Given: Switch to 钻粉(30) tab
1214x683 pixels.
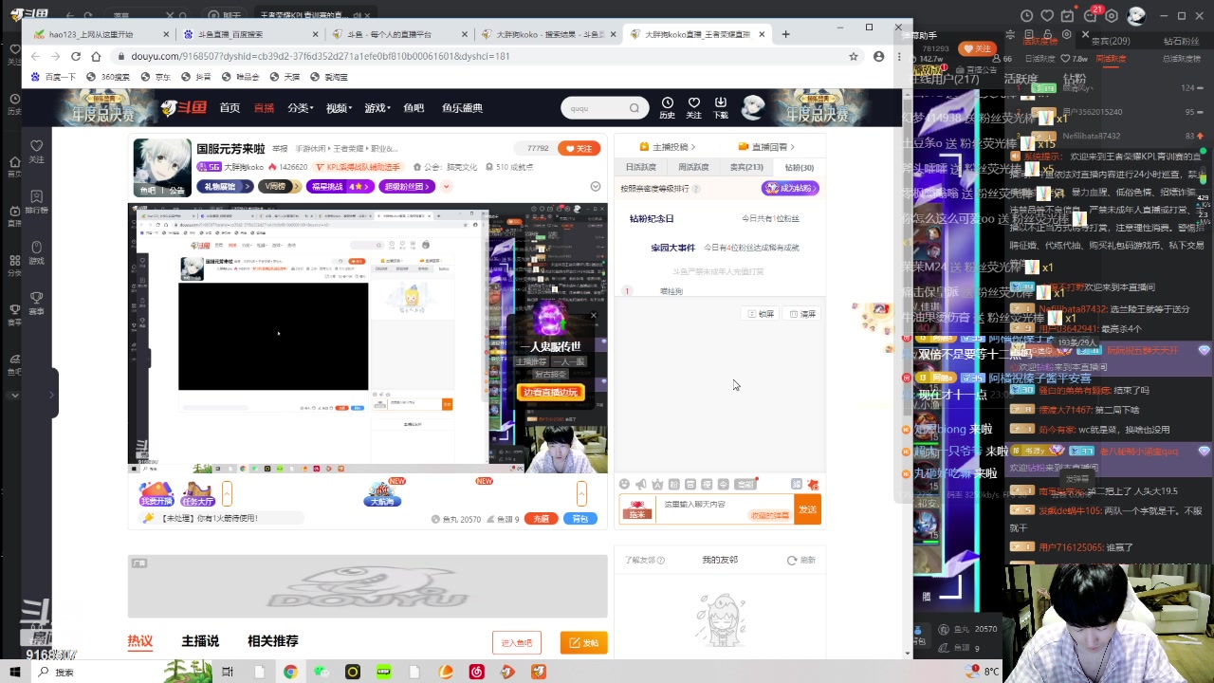Looking at the screenshot, I should pos(800,167).
